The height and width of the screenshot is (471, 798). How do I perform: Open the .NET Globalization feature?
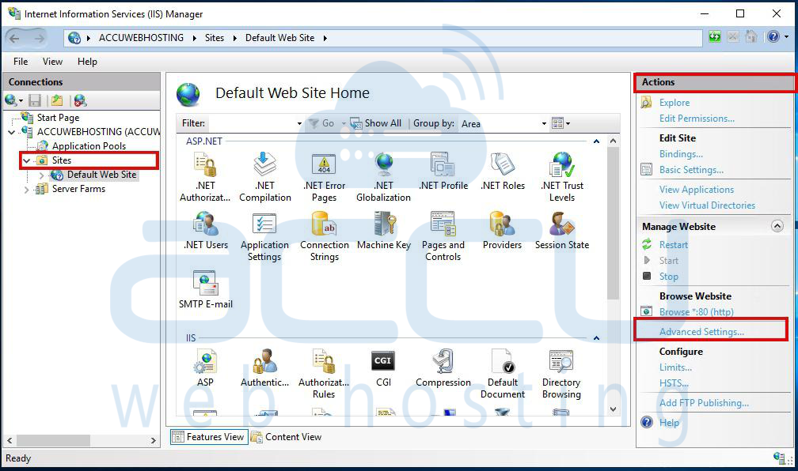(383, 177)
